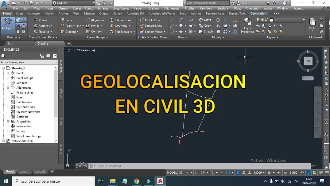330x186 pixels.
Task: Click the WCS coordinate system button
Action: pyautogui.click(x=308, y=78)
